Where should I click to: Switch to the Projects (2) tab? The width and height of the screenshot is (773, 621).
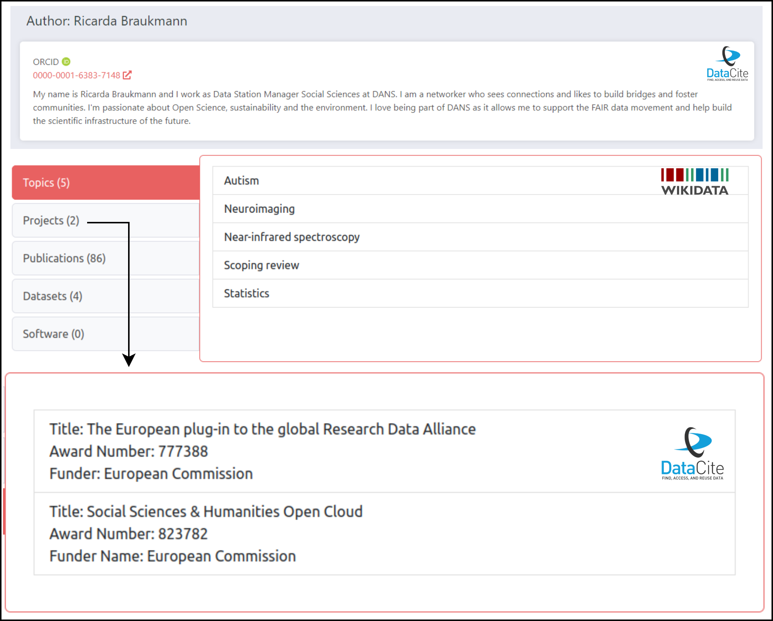tap(51, 220)
